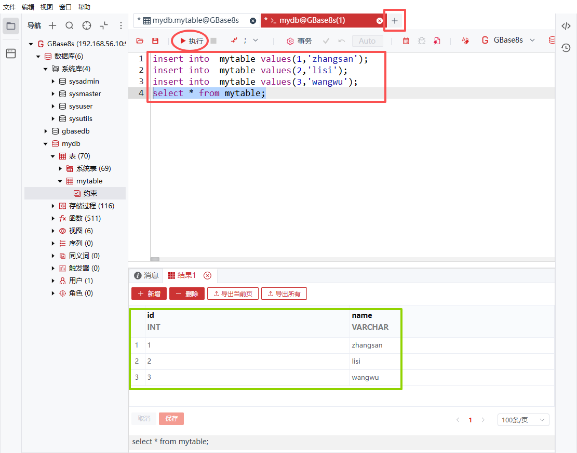
Task: Click the open file folder toolbar icon
Action: pyautogui.click(x=140, y=41)
